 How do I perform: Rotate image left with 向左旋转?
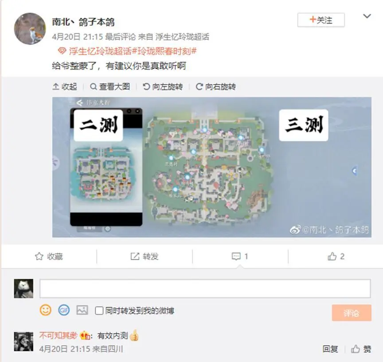pos(163,87)
